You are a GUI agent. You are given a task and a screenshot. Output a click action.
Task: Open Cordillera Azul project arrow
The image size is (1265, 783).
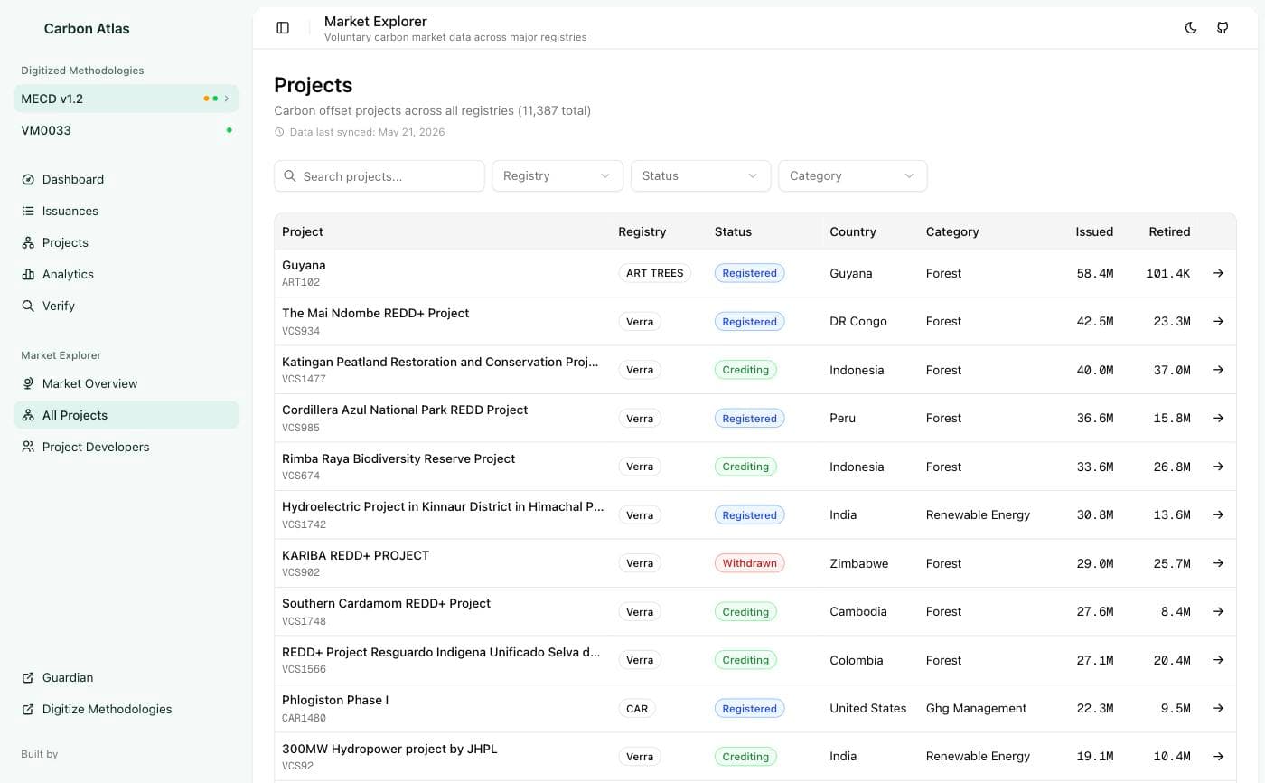pos(1218,418)
